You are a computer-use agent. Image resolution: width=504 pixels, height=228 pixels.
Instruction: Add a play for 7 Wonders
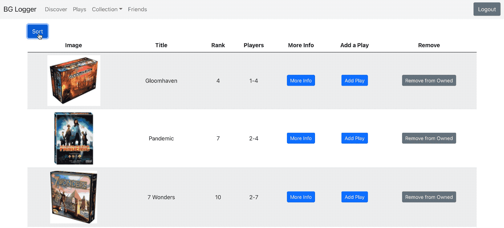pos(354,197)
